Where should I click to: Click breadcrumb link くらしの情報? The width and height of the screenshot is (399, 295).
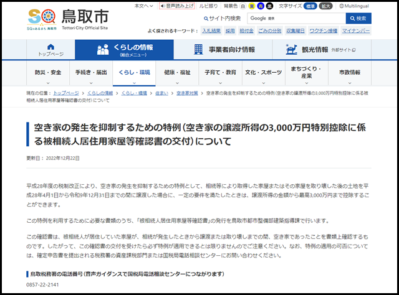pos(100,93)
